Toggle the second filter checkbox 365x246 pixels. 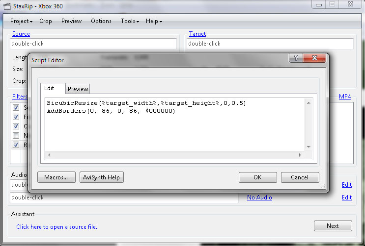(x=16, y=117)
